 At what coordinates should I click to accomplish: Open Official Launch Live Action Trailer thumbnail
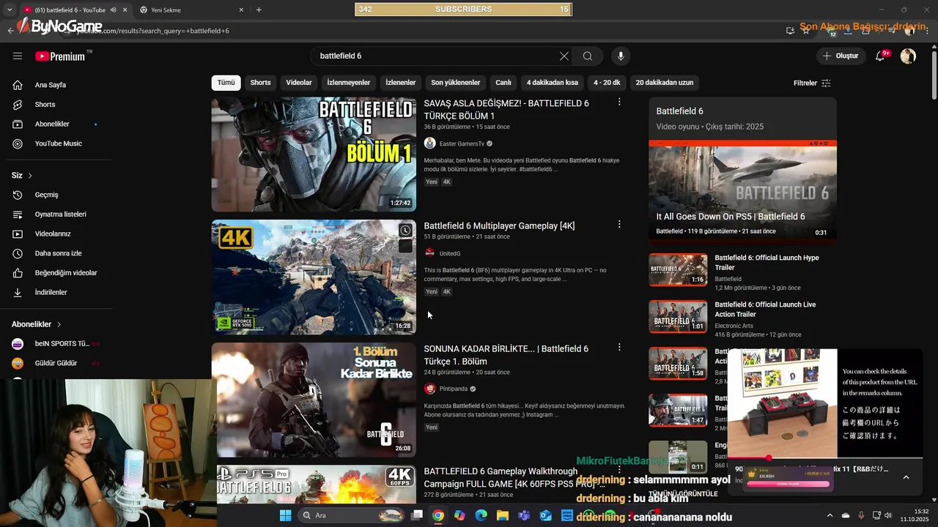pos(678,316)
